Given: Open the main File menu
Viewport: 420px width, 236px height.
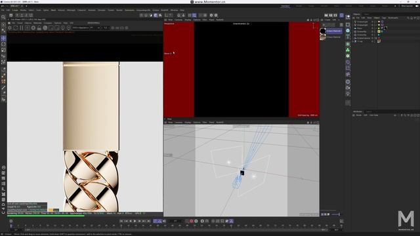Looking at the screenshot, I should pos(3,10).
